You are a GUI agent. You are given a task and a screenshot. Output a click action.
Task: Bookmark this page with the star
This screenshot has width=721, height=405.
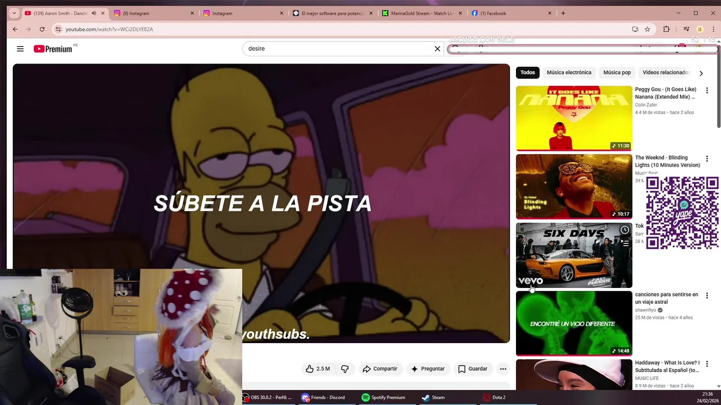click(x=647, y=29)
